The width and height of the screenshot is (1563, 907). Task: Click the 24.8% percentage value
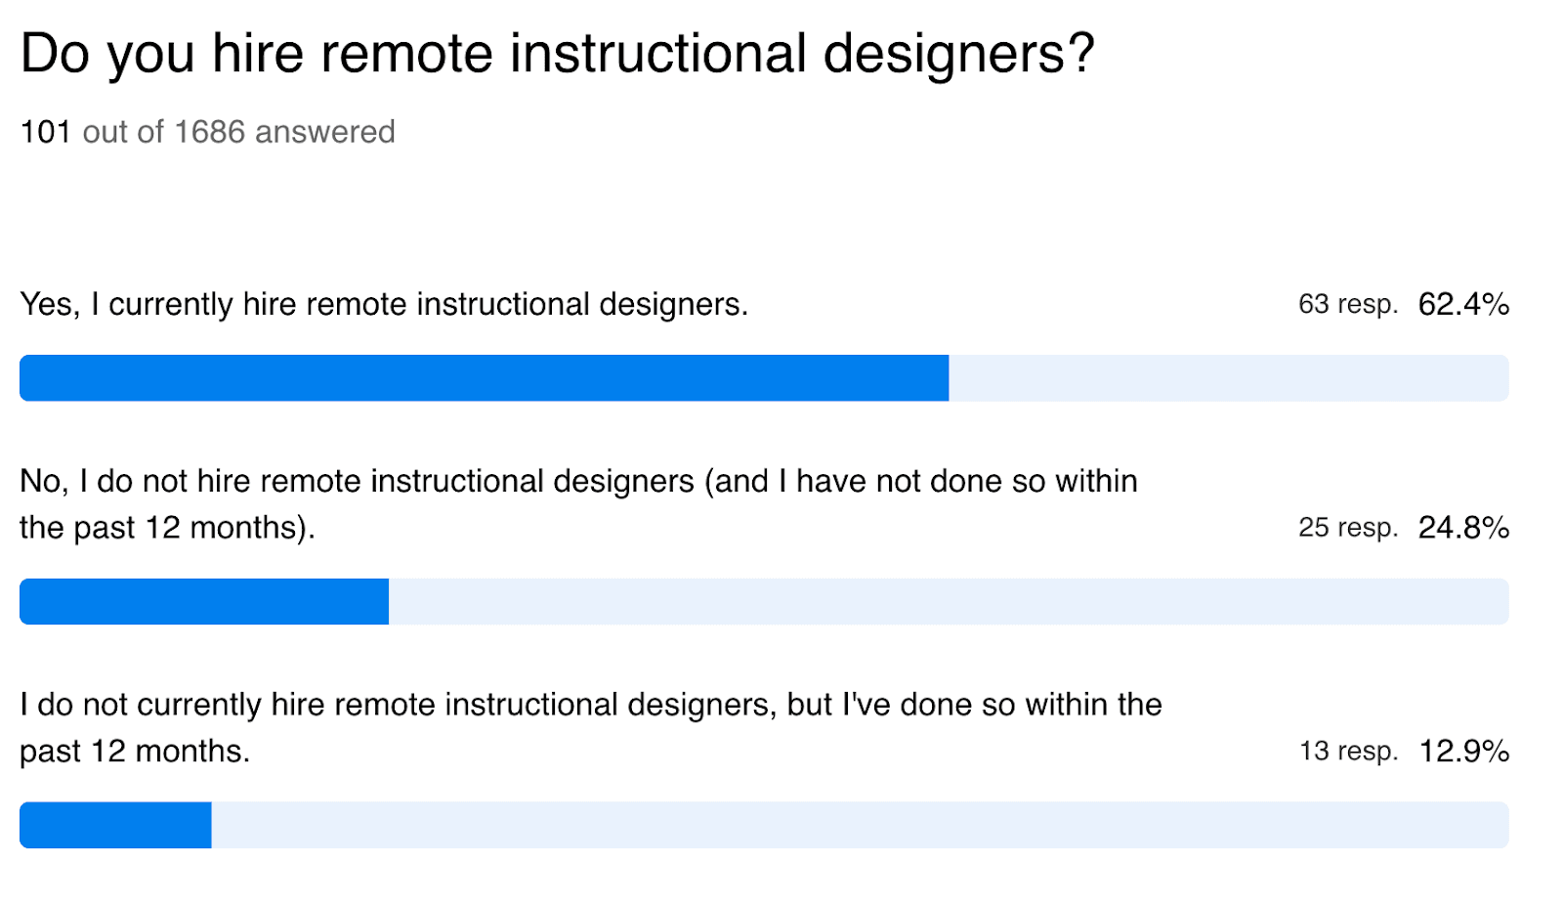tap(1463, 528)
